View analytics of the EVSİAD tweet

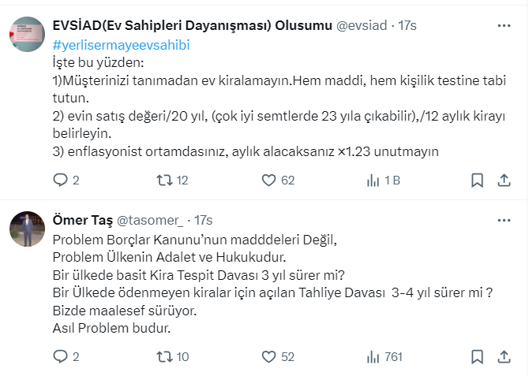[373, 181]
